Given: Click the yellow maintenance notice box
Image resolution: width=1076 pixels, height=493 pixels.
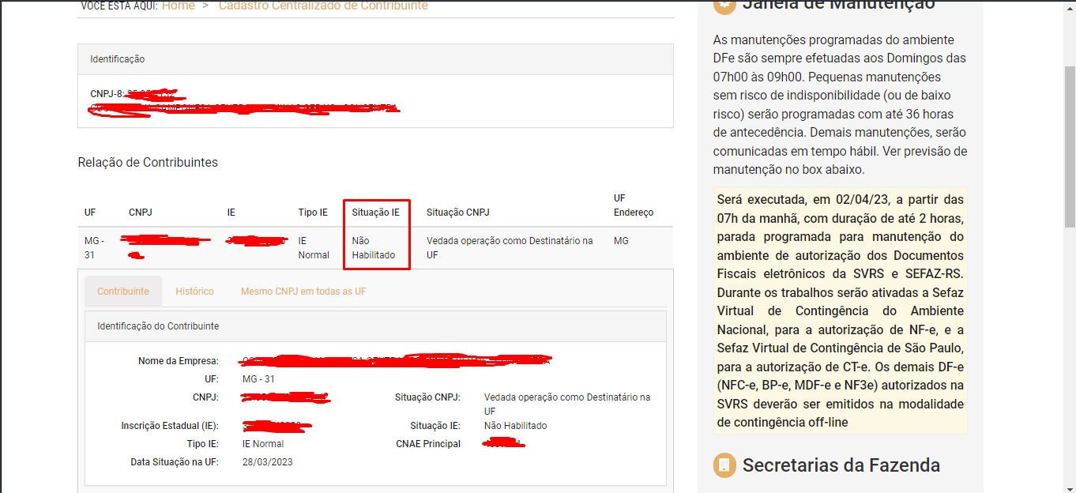Looking at the screenshot, I should (841, 310).
